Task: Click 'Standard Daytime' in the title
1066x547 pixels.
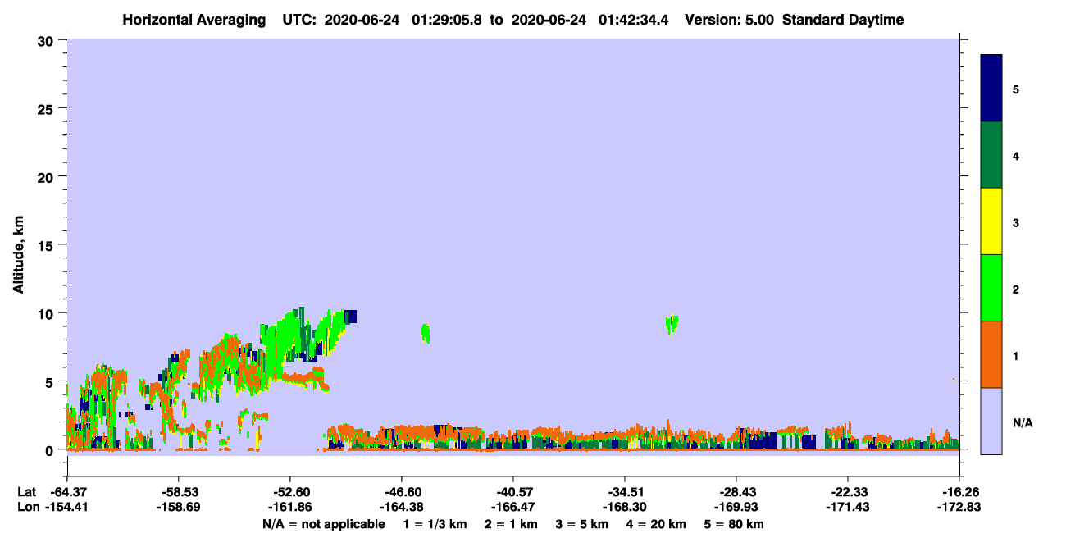Action: [x=843, y=20]
